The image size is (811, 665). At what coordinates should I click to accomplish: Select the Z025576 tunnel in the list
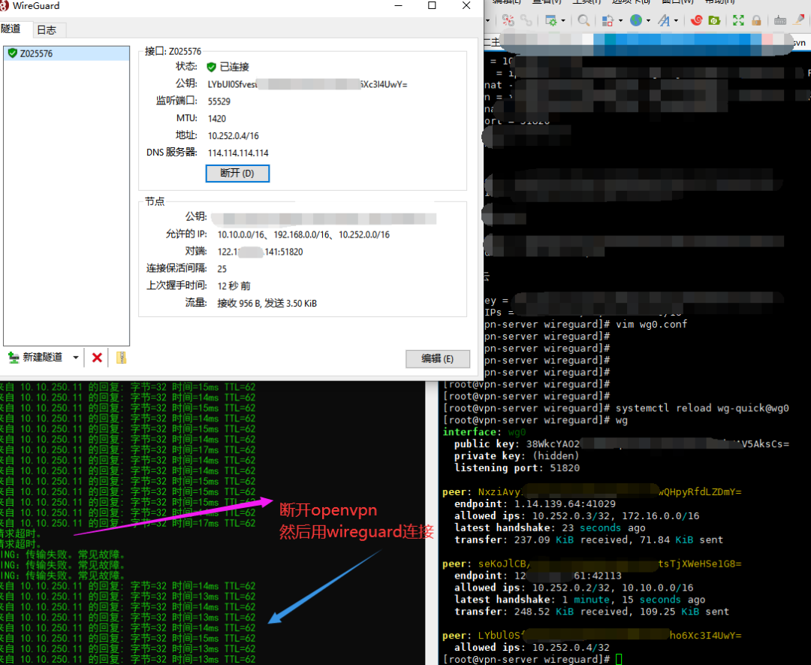pyautogui.click(x=67, y=53)
